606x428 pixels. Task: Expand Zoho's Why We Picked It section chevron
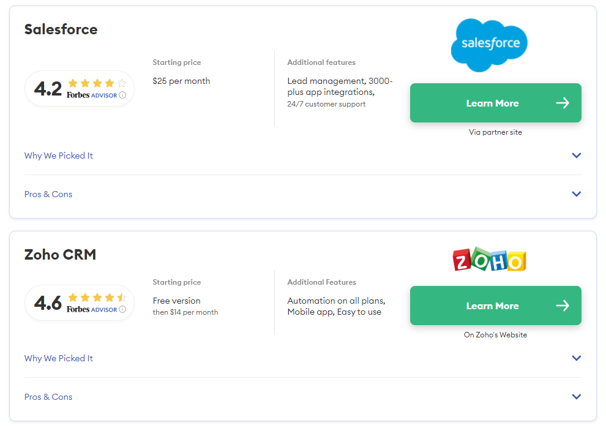[x=576, y=358]
